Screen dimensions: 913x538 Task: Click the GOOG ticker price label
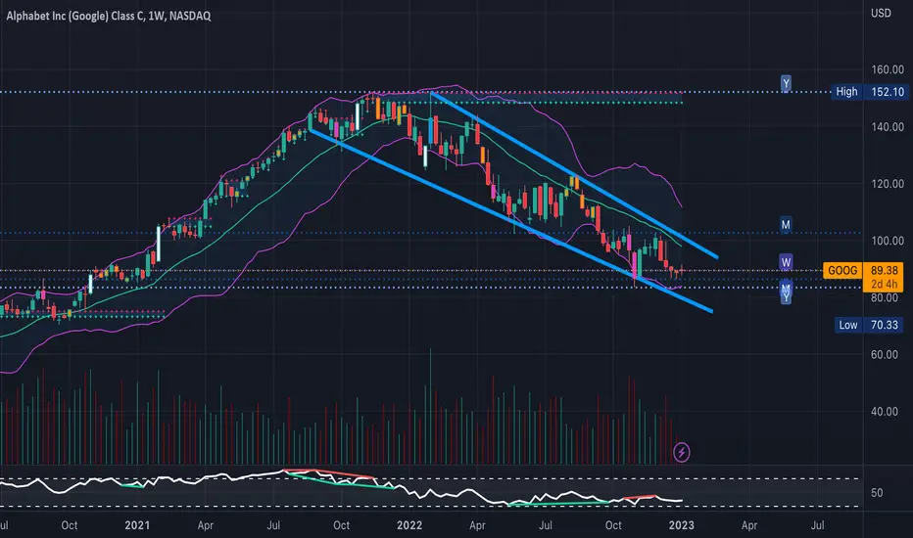click(x=841, y=270)
